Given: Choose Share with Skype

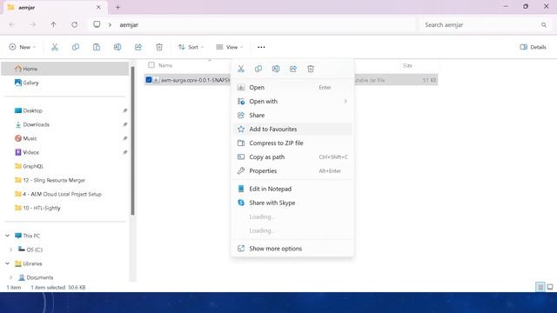Looking at the screenshot, I should coord(292,203).
